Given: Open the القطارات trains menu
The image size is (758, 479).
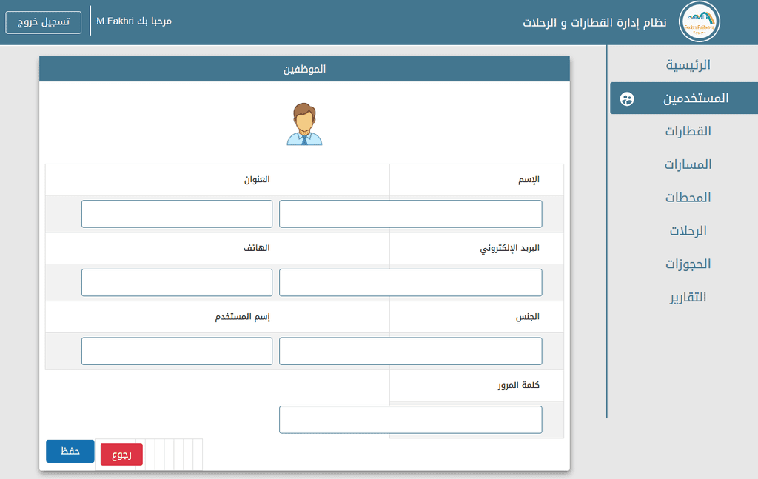Looking at the screenshot, I should (688, 131).
